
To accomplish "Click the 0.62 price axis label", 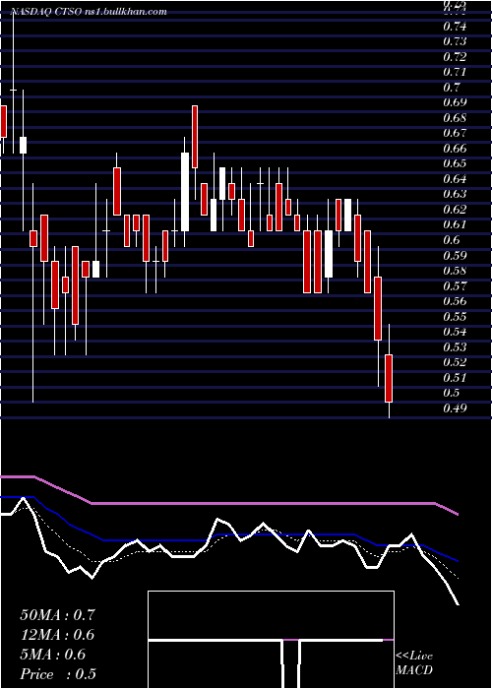I will (455, 210).
